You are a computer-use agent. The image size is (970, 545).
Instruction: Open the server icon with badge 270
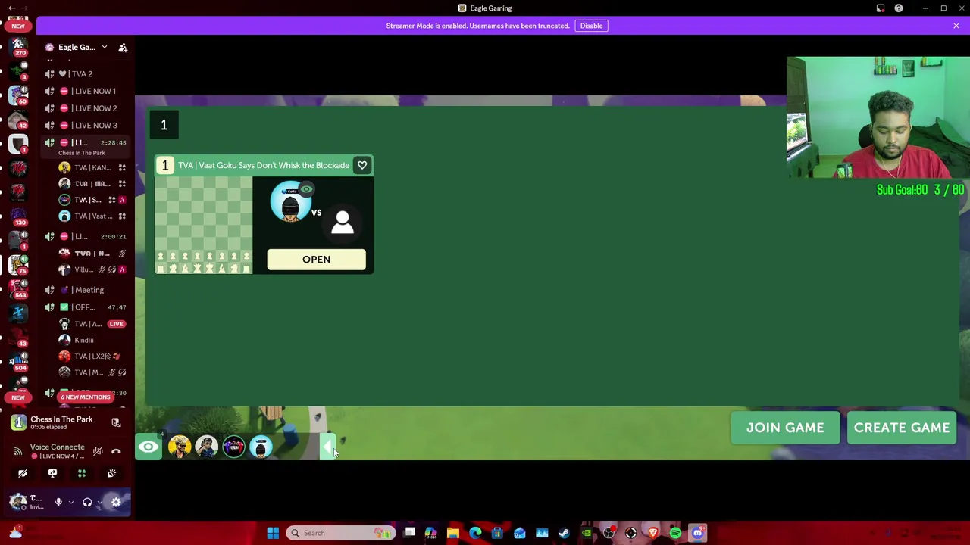pyautogui.click(x=18, y=47)
